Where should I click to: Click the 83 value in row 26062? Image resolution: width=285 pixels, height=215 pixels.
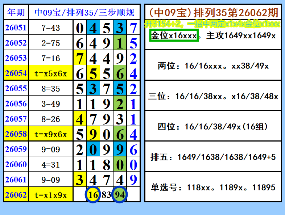coord(106,195)
